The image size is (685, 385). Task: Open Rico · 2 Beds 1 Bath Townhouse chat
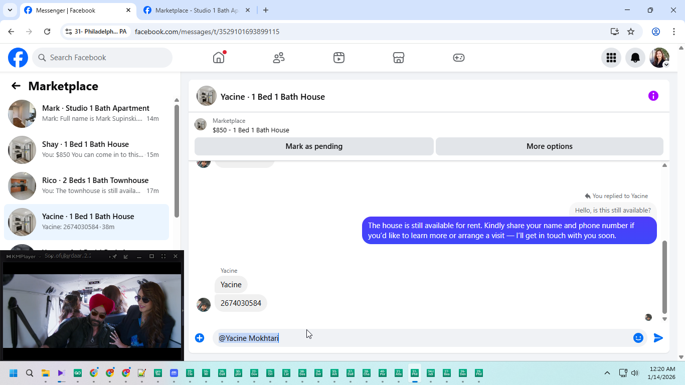pyautogui.click(x=87, y=186)
